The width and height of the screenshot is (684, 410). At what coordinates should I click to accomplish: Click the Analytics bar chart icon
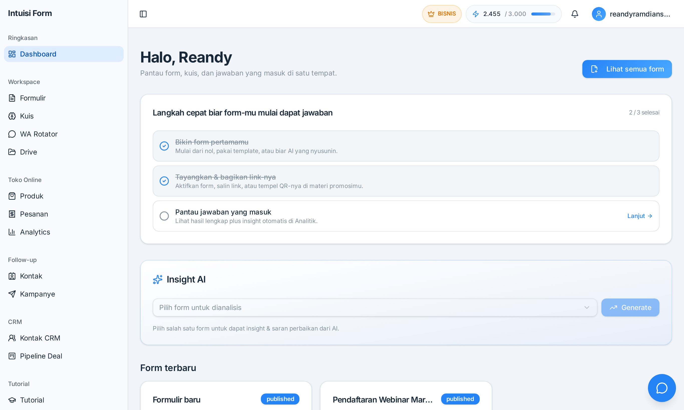point(12,232)
